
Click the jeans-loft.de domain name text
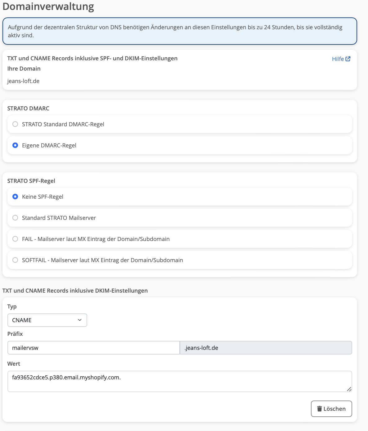pyautogui.click(x=23, y=81)
